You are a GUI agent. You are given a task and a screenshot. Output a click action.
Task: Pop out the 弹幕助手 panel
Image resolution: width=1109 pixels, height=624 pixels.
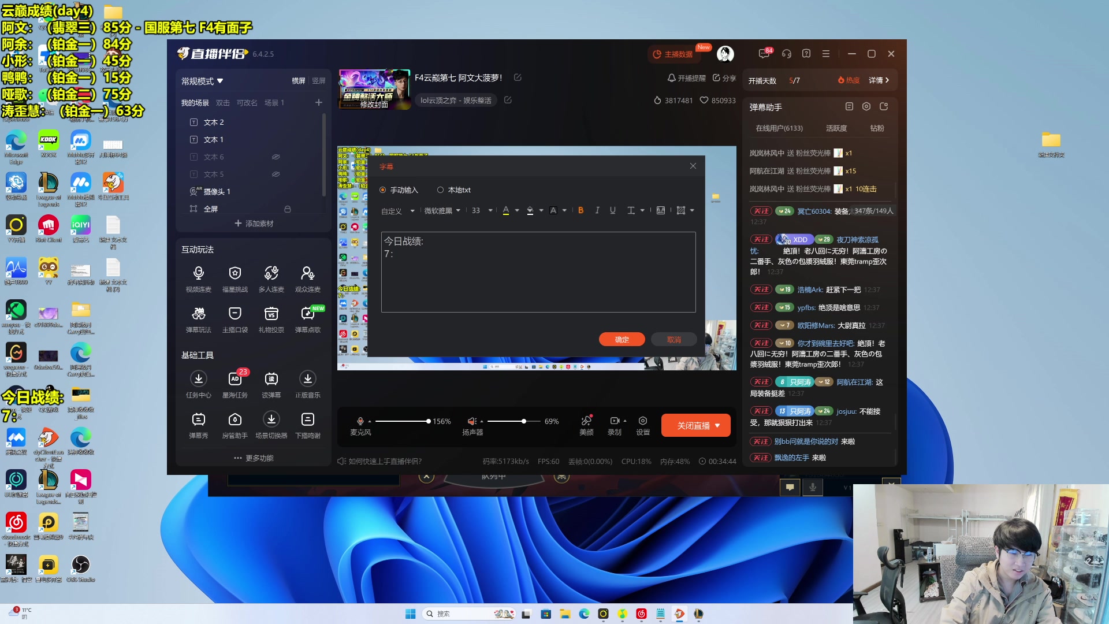pos(884,106)
